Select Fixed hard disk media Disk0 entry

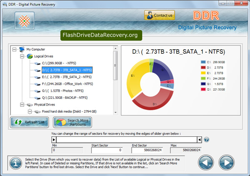pyautogui.click(x=69, y=111)
